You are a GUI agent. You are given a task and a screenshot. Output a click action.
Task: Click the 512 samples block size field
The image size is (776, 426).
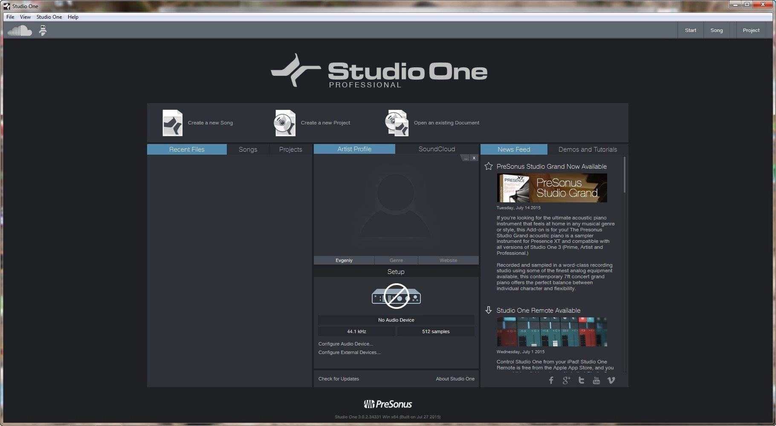pyautogui.click(x=436, y=331)
